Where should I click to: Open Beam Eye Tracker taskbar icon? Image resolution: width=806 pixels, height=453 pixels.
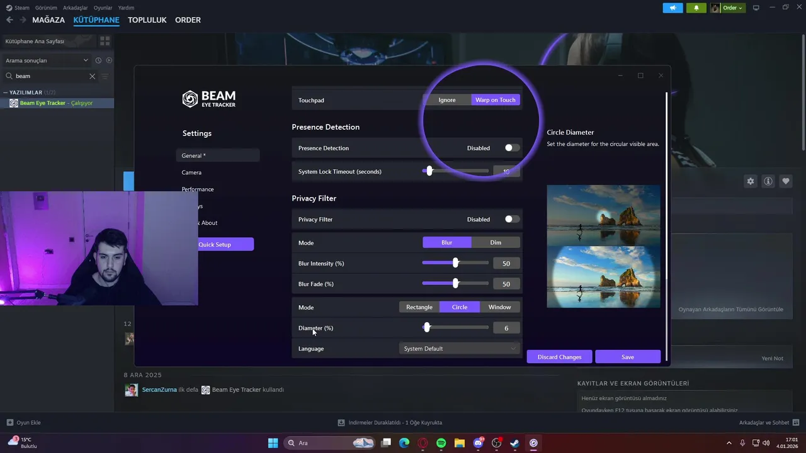click(x=533, y=443)
